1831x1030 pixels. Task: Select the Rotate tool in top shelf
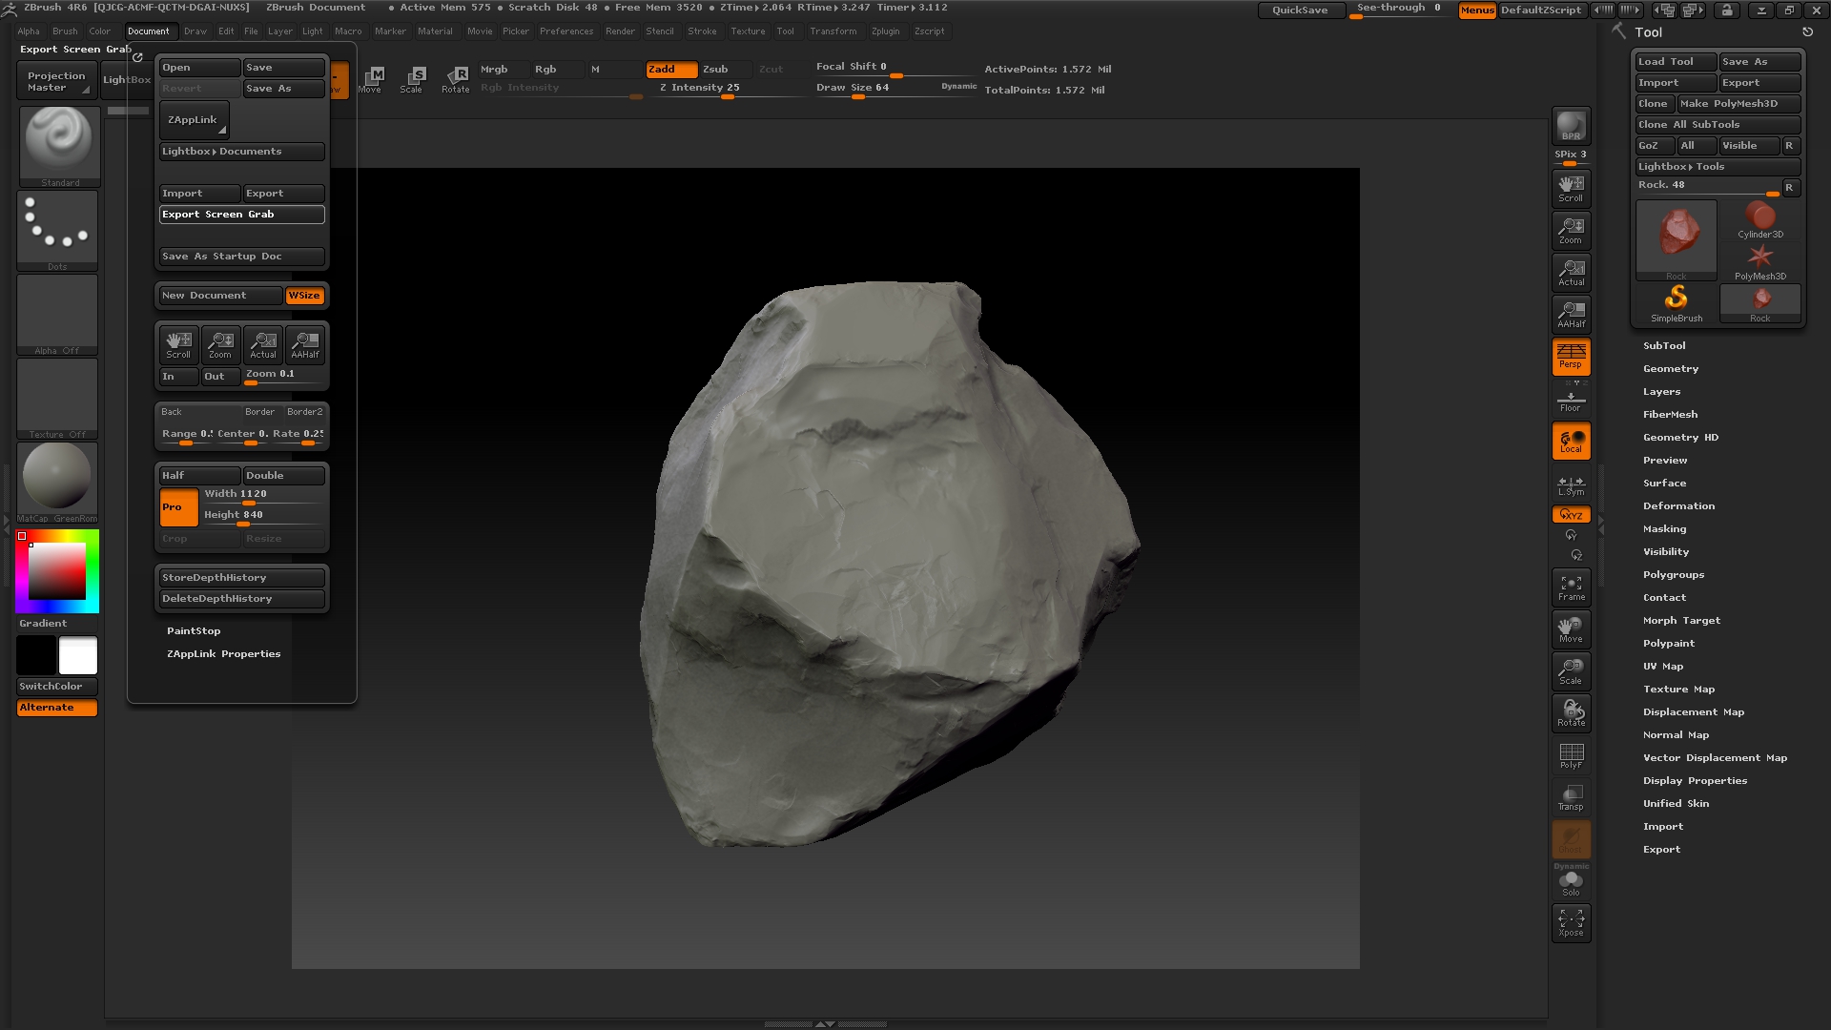tap(455, 79)
